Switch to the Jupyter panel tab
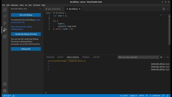Image resolution: width=172 pixels, height=97 pixels. pos(96,57)
